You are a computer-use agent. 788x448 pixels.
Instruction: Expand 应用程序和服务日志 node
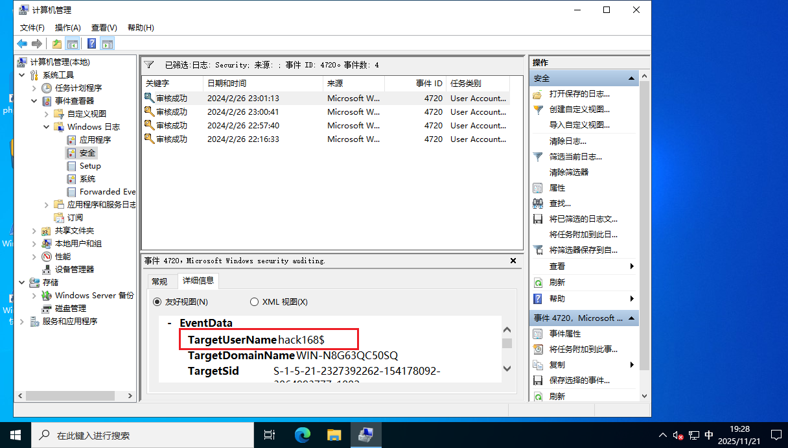47,205
